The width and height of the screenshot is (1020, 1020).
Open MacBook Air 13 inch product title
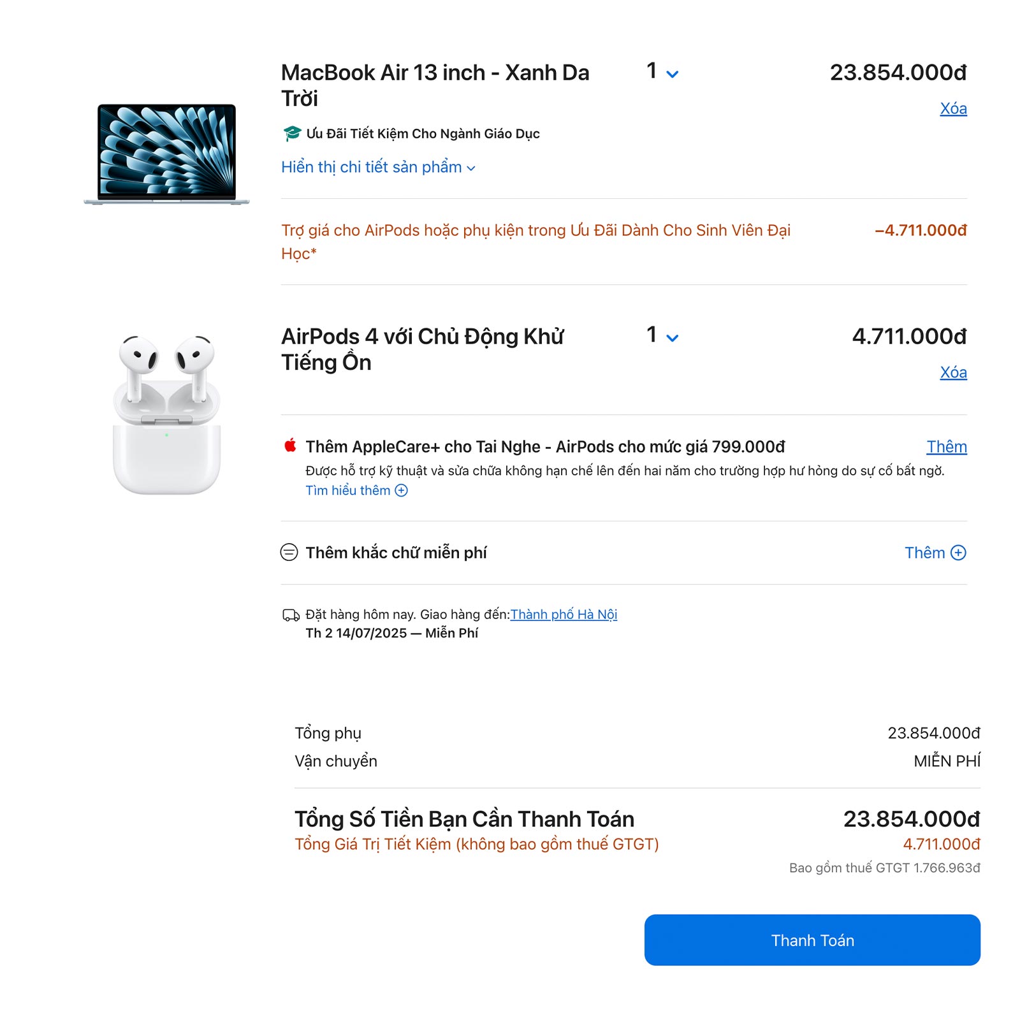pyautogui.click(x=435, y=85)
